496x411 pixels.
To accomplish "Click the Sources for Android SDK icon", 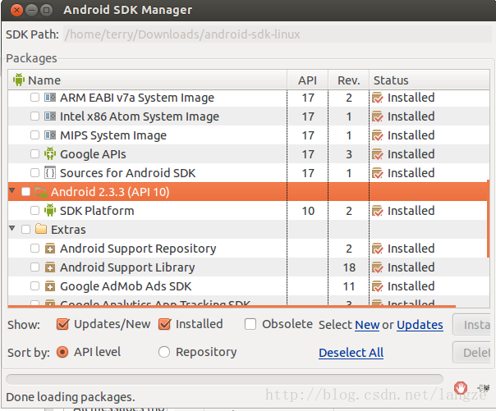I will (50, 173).
